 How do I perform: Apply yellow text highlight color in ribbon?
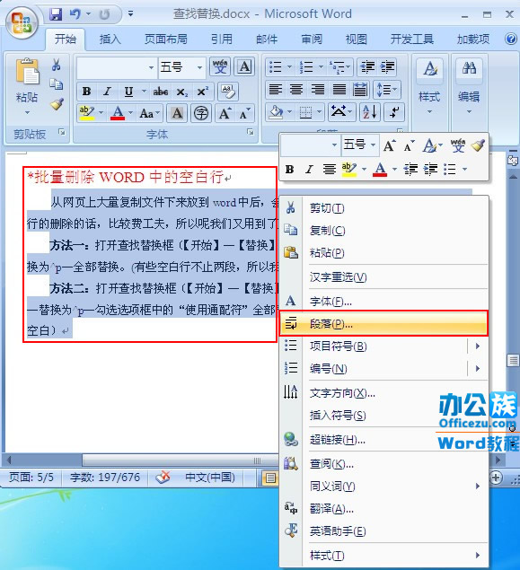(87, 113)
